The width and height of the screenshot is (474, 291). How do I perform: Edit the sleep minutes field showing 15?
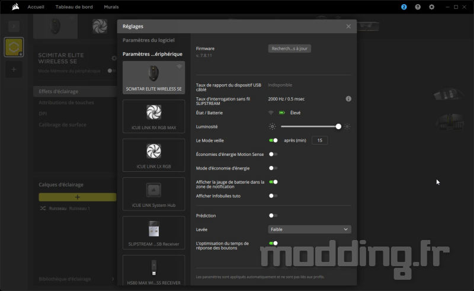pyautogui.click(x=319, y=140)
